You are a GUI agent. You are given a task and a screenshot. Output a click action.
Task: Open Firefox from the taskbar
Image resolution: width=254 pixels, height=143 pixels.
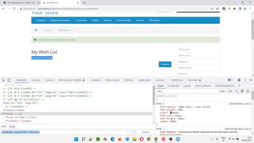(120, 139)
